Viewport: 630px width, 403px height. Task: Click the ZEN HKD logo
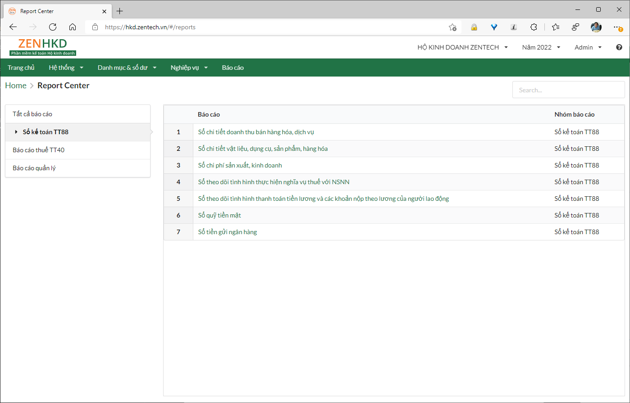pyautogui.click(x=43, y=47)
